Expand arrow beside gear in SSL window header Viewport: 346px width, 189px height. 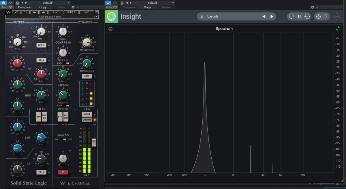tap(77, 7)
